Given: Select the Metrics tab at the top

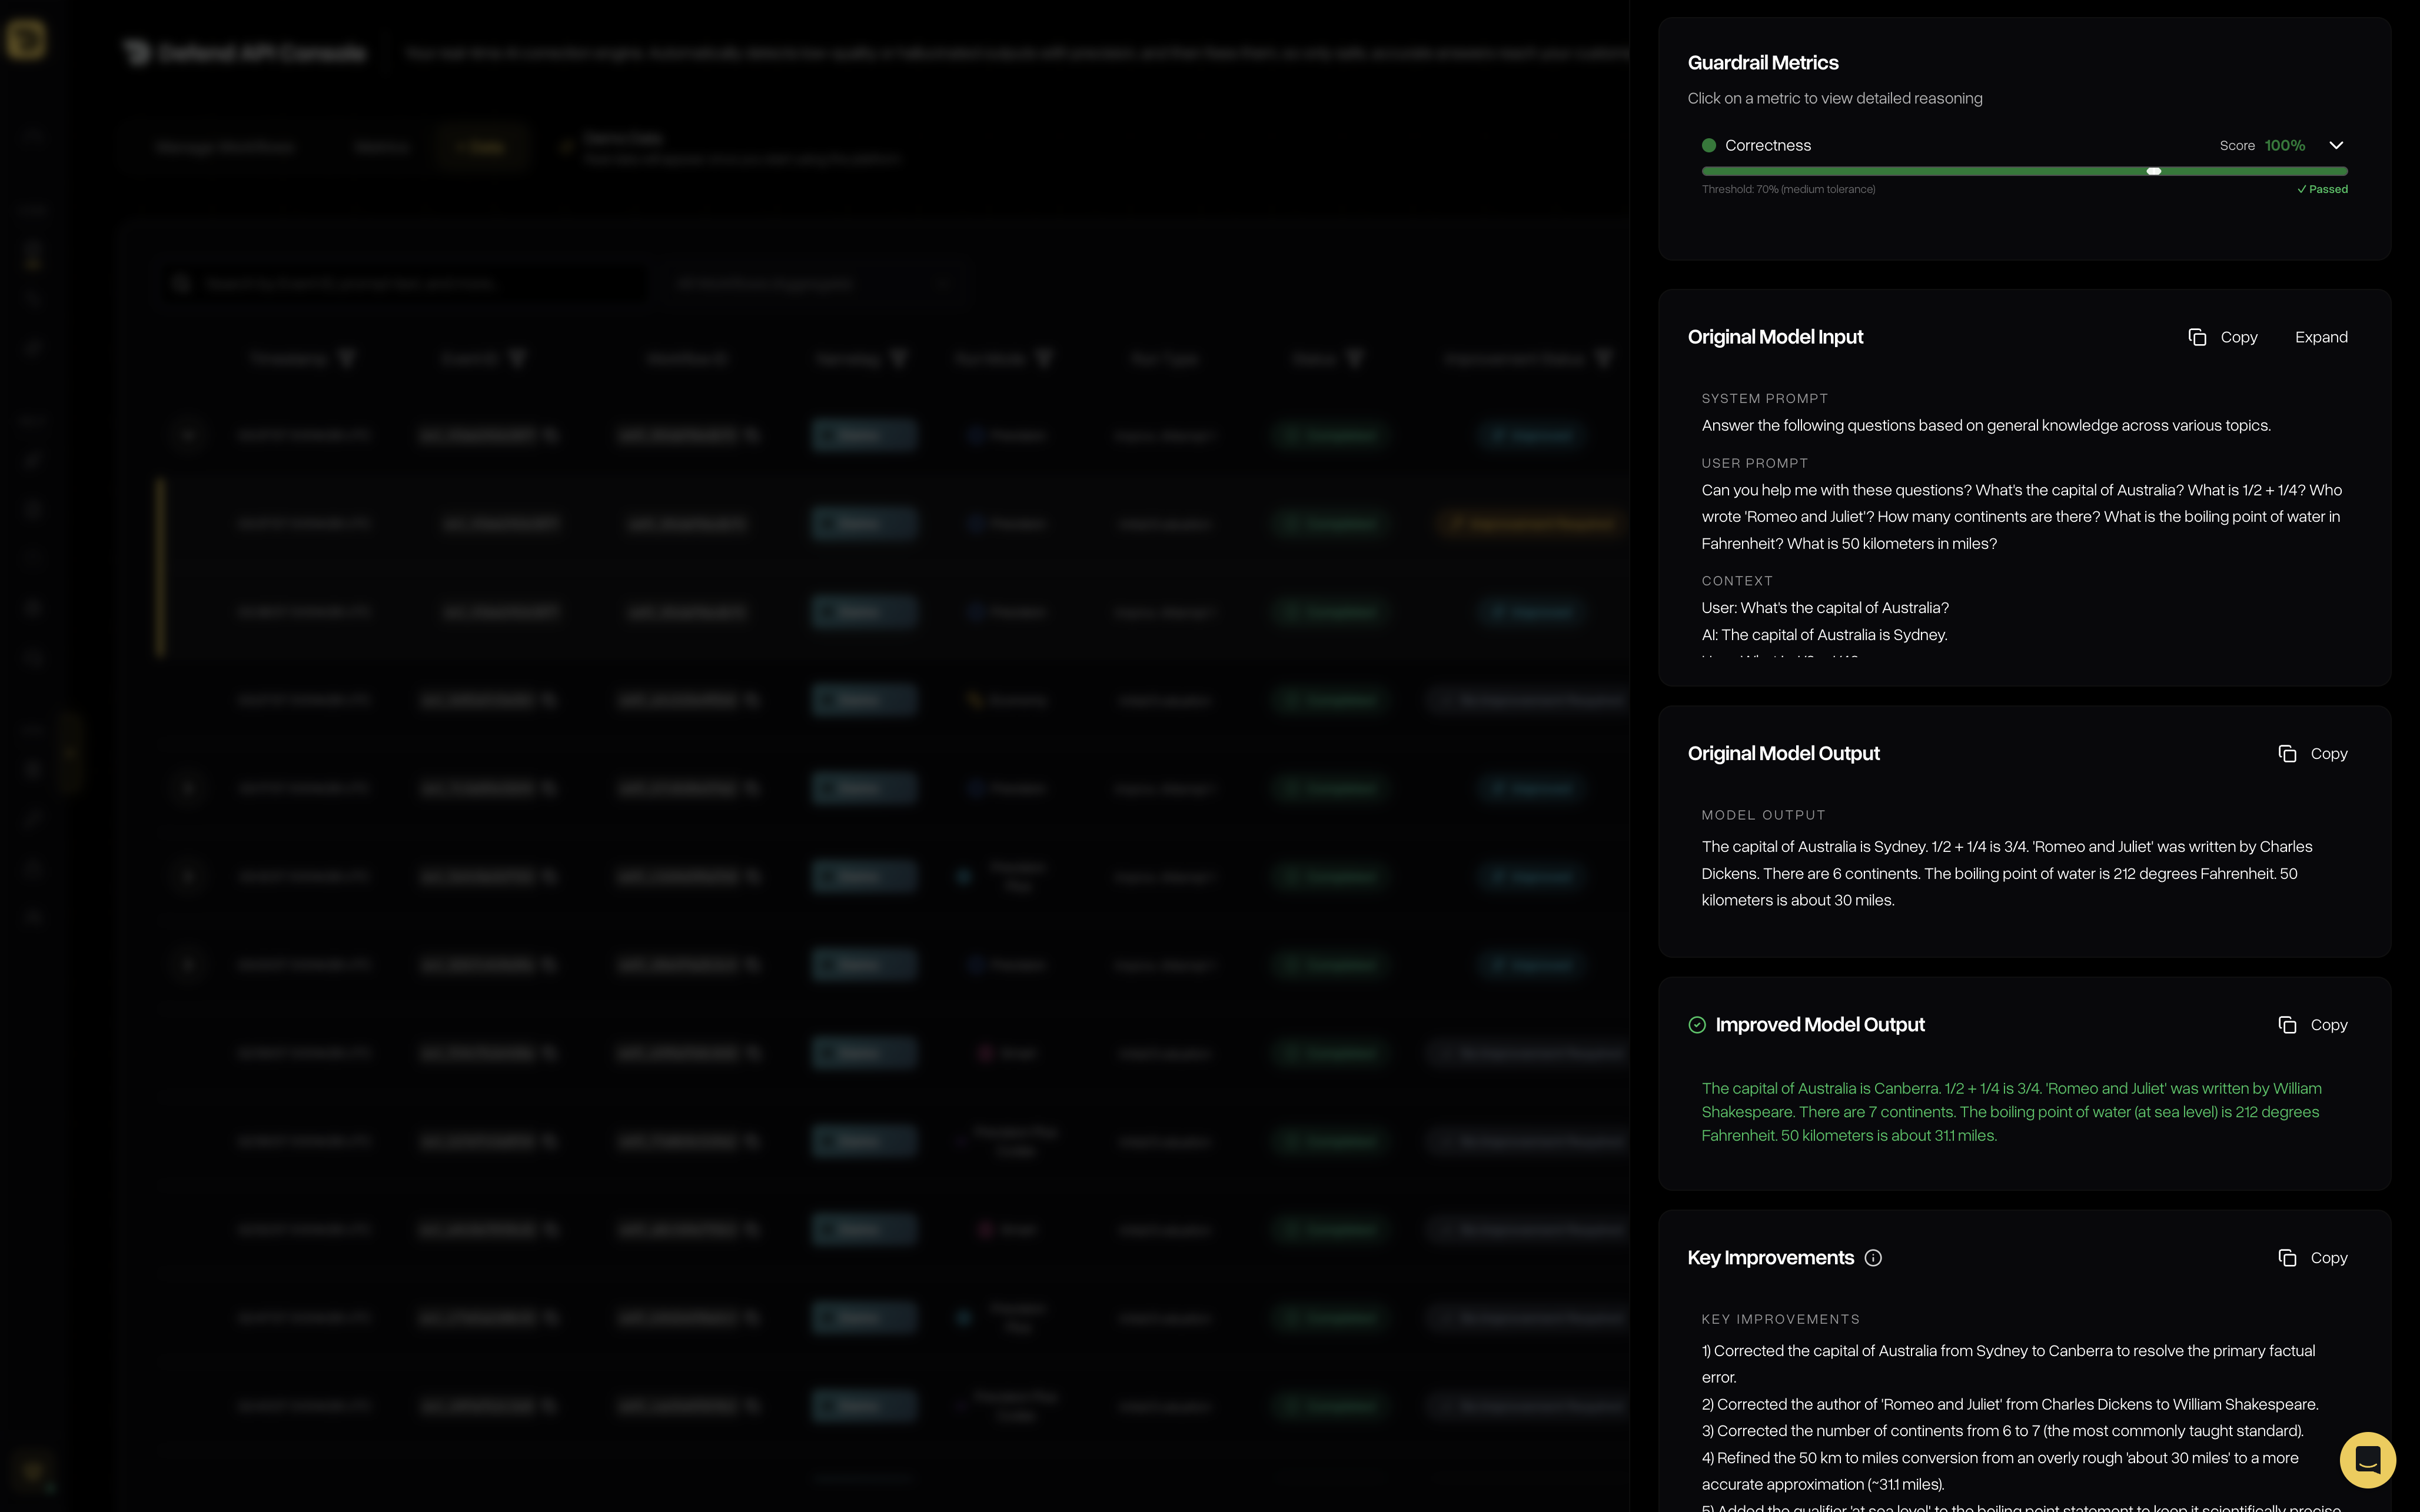Looking at the screenshot, I should coord(382,146).
